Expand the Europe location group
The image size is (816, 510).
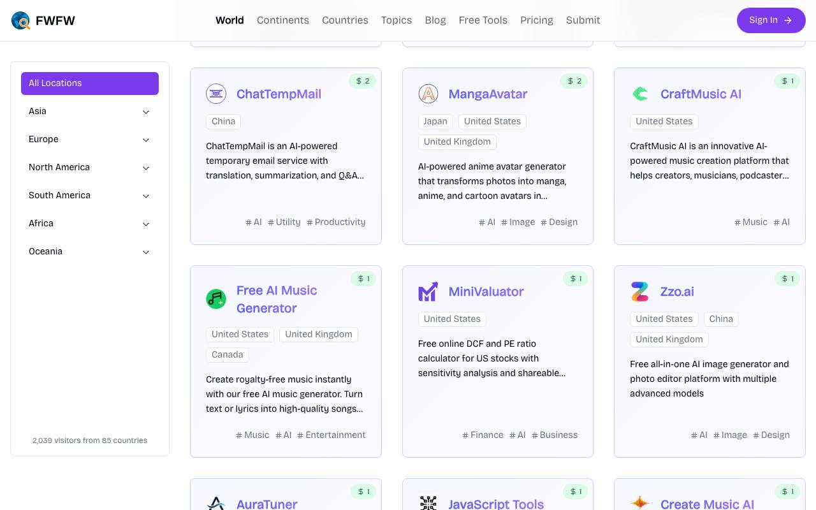click(x=90, y=140)
